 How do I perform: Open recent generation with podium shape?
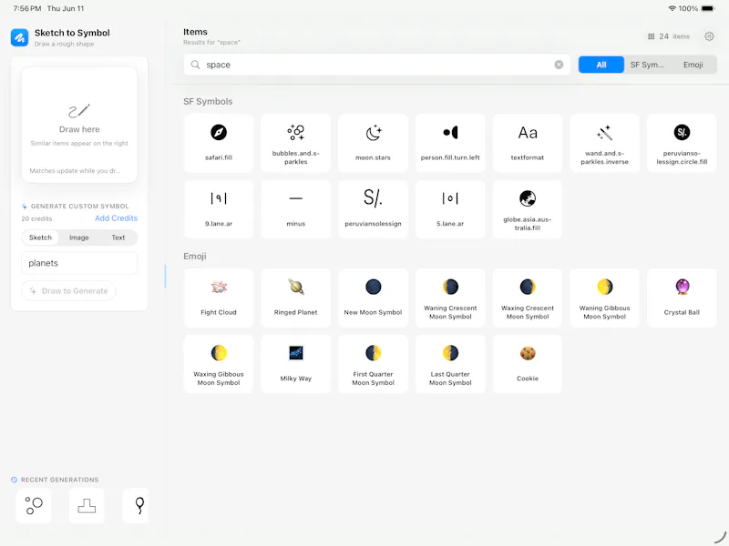click(87, 505)
